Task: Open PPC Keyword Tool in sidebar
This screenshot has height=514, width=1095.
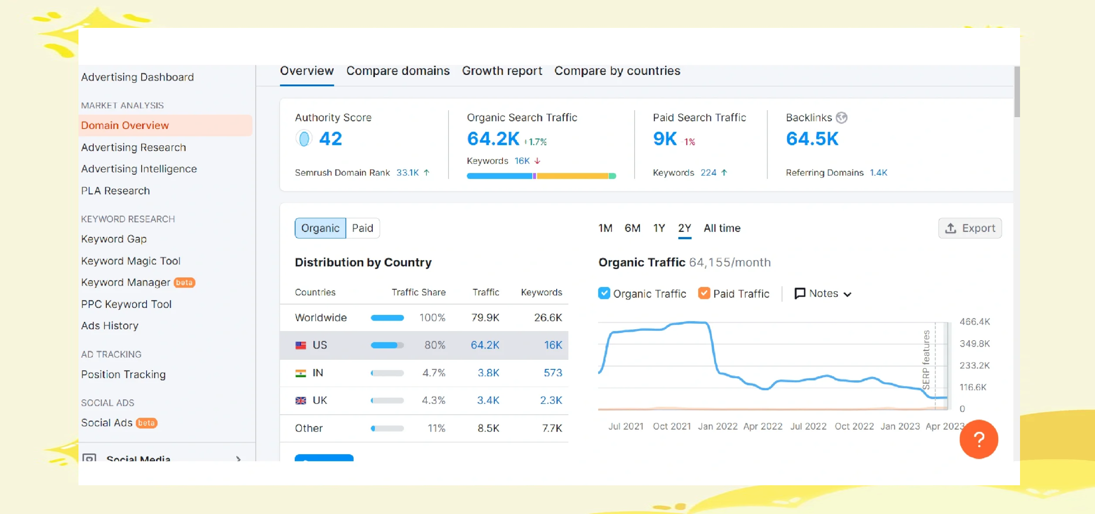Action: [x=126, y=304]
